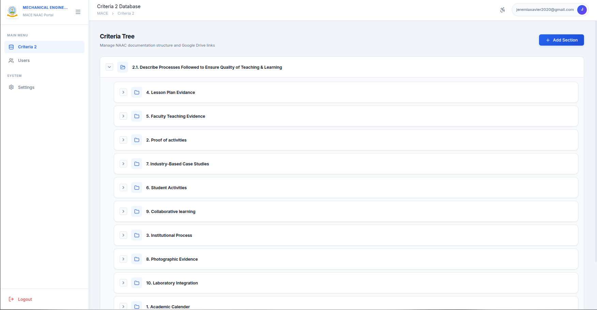Click the section 2.1 title text
Image resolution: width=597 pixels, height=310 pixels.
(x=207, y=67)
